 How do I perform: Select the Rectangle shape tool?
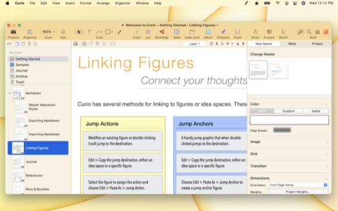pos(108,32)
